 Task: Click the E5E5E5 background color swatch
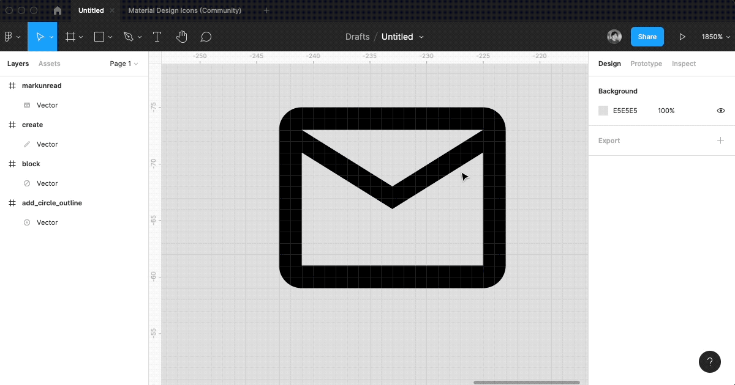(x=603, y=111)
